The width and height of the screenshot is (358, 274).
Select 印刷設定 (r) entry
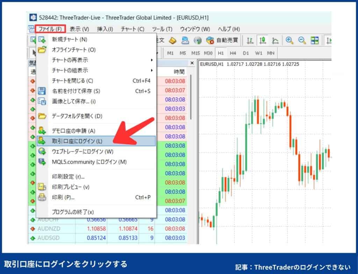(x=96, y=177)
